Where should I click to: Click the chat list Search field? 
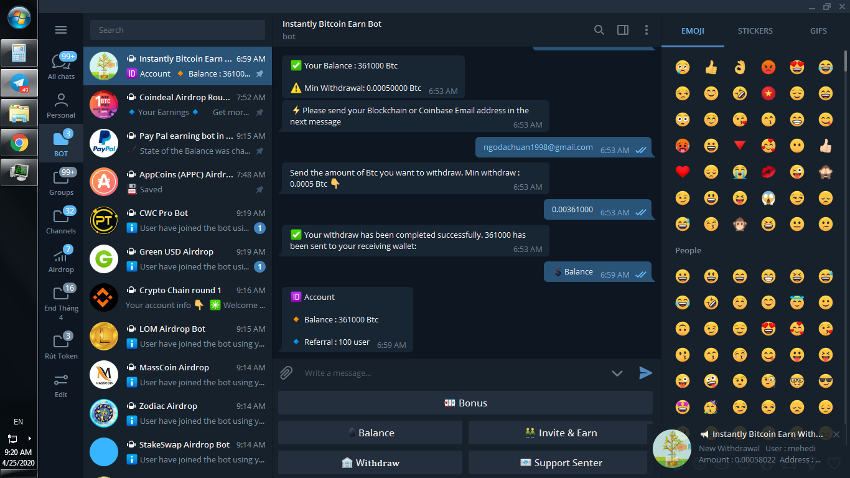tap(177, 30)
